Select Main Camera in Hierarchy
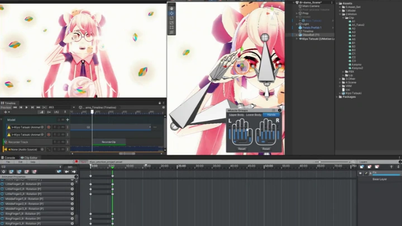 click(x=309, y=6)
